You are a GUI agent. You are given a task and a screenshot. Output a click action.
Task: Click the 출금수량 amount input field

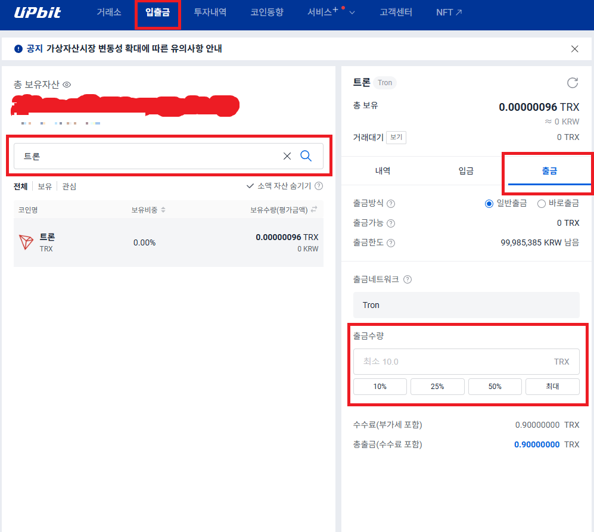pos(467,362)
